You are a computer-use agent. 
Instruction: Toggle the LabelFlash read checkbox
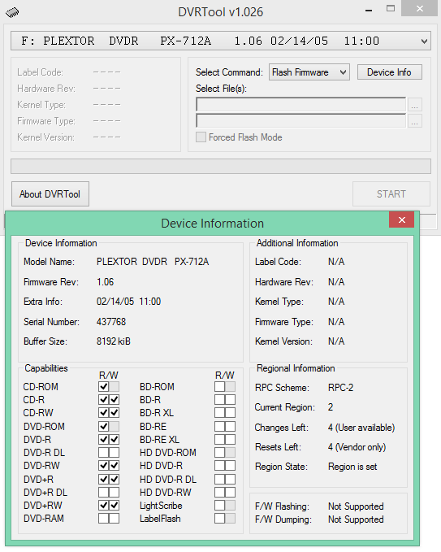point(219,518)
